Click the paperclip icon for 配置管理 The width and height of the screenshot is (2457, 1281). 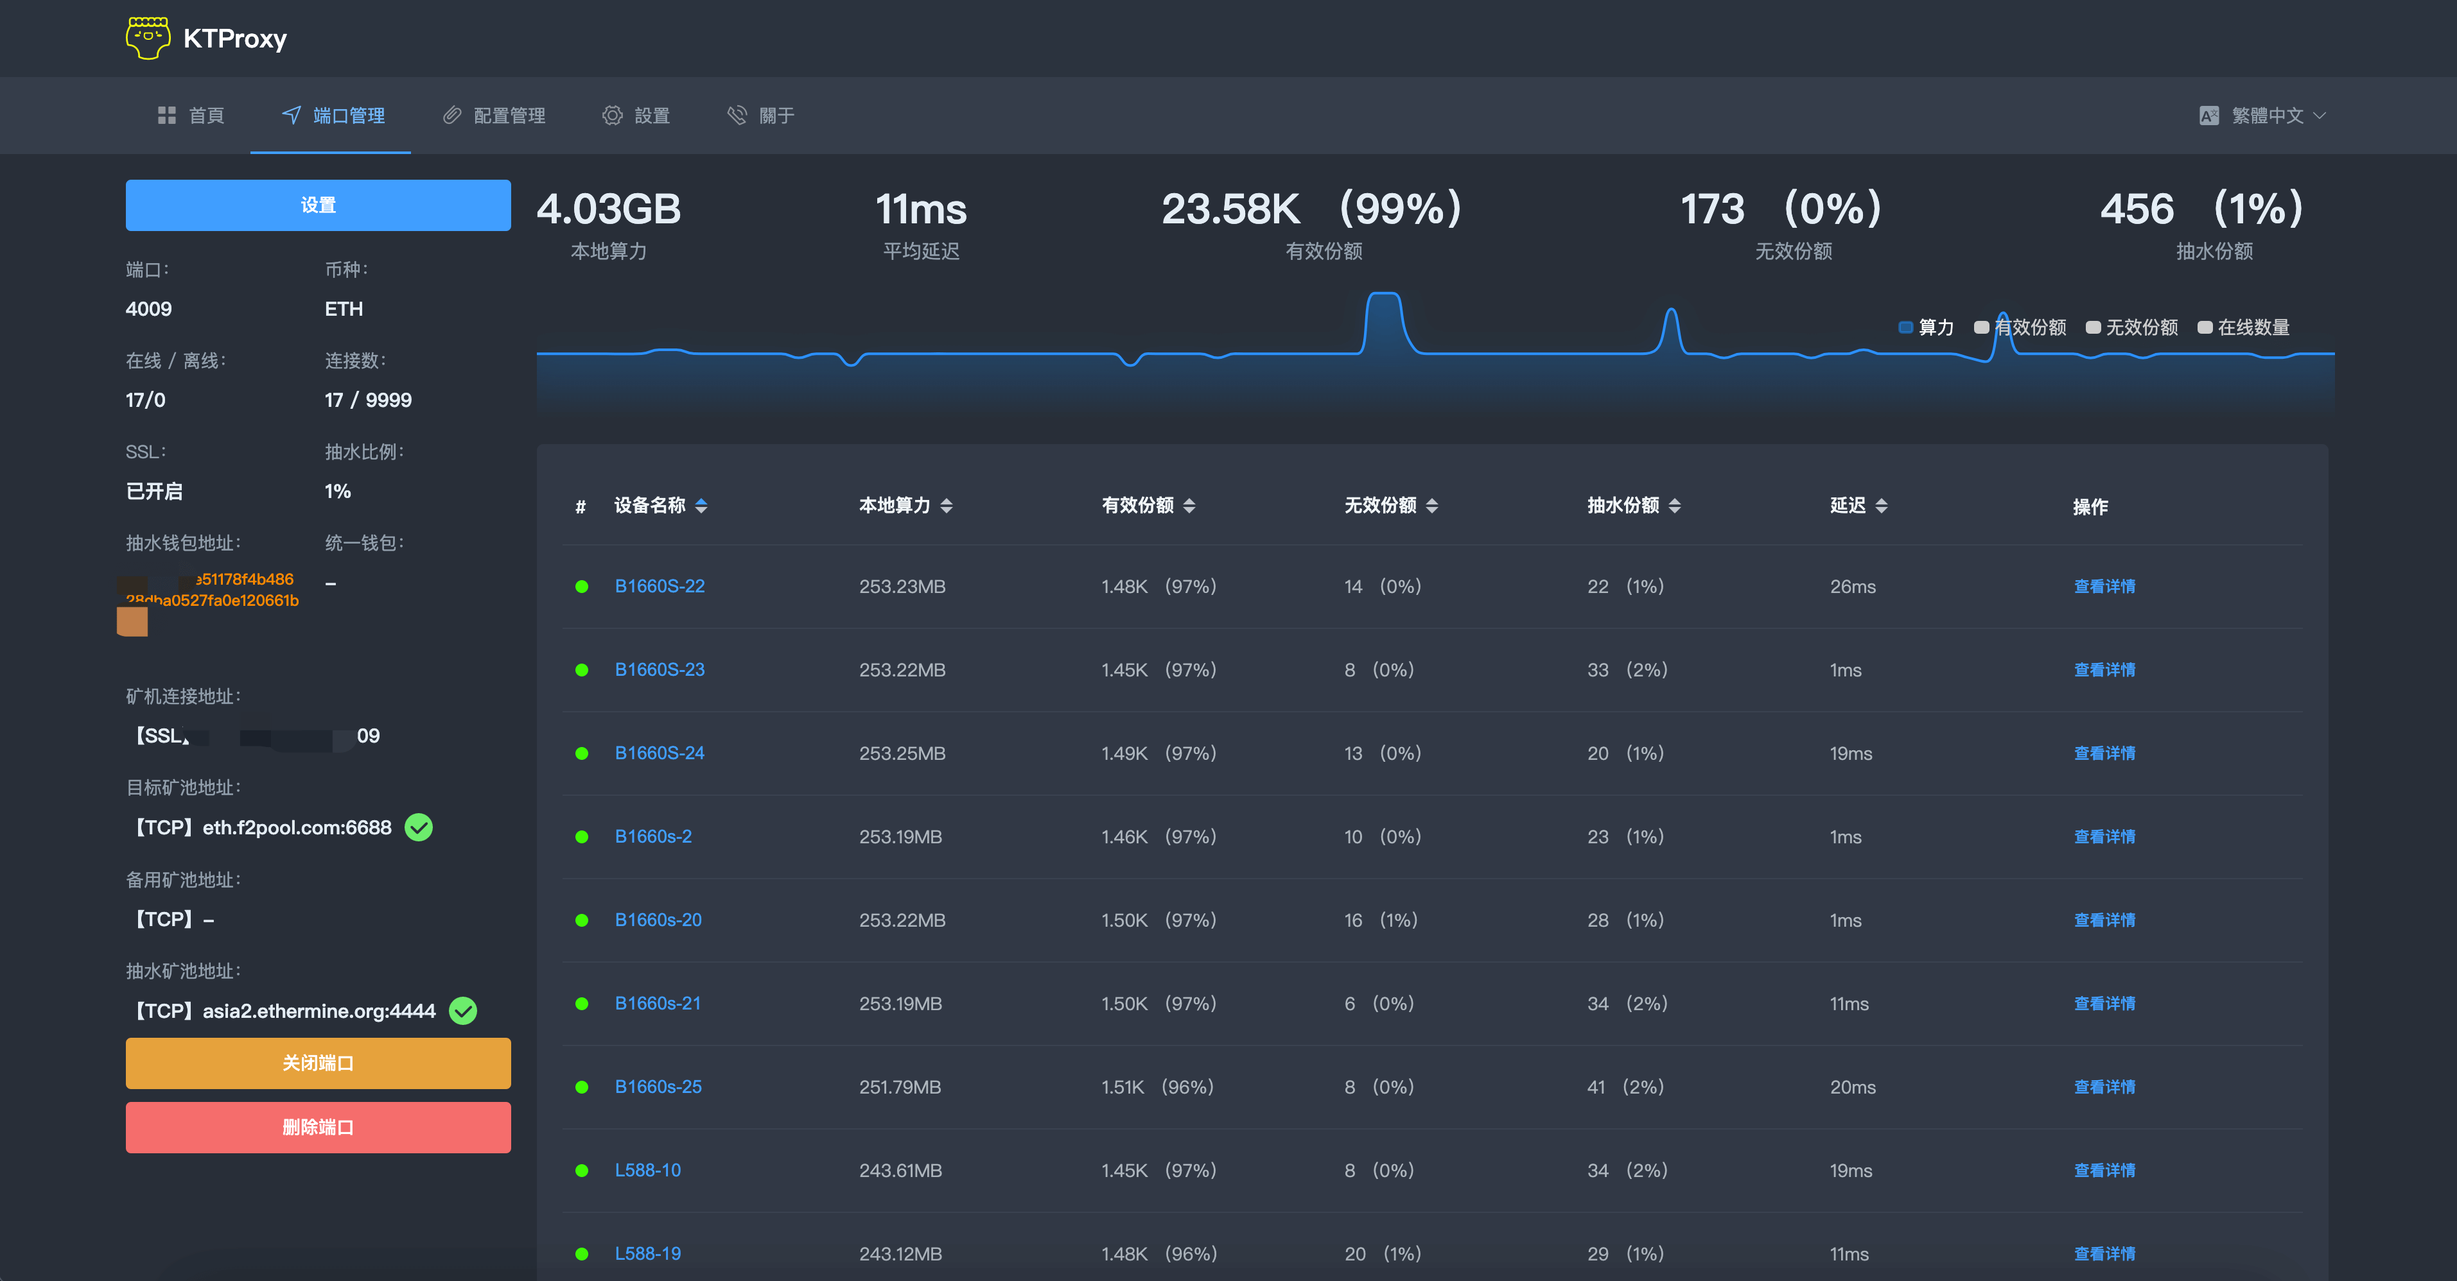point(452,116)
